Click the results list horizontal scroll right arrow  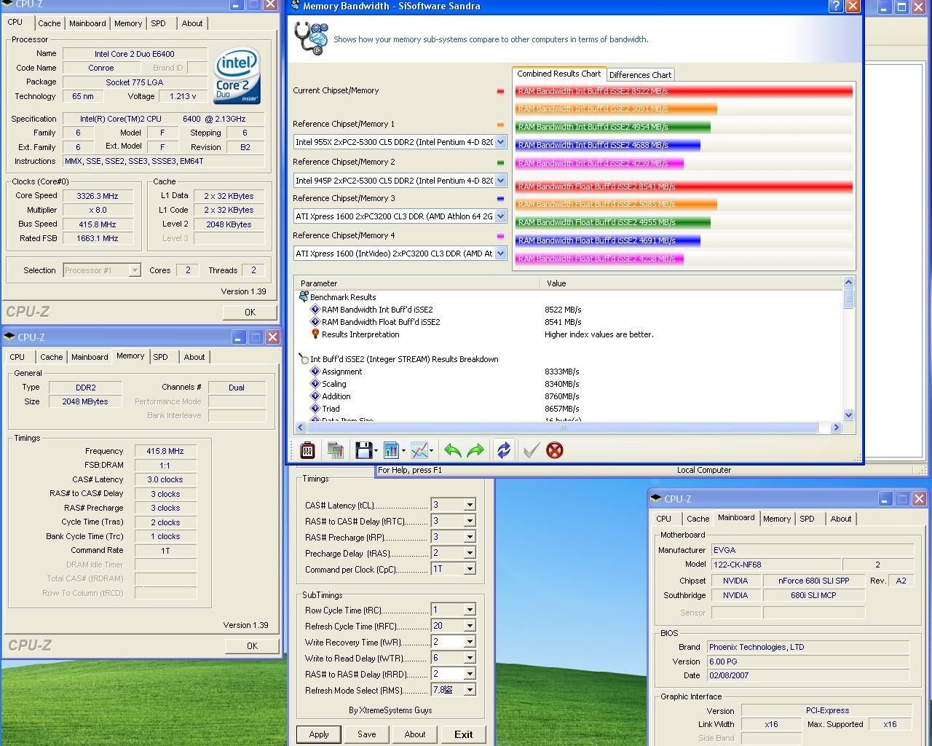pyautogui.click(x=836, y=428)
